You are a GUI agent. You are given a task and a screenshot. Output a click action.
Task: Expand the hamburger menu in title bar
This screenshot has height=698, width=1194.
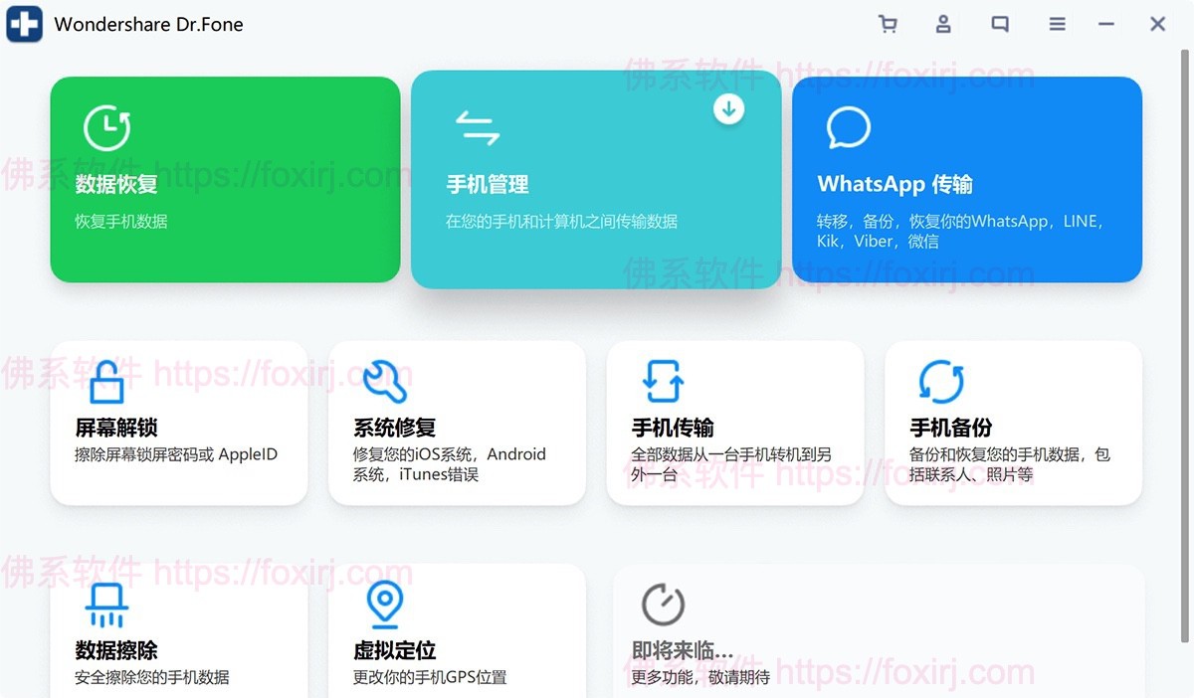[1057, 24]
